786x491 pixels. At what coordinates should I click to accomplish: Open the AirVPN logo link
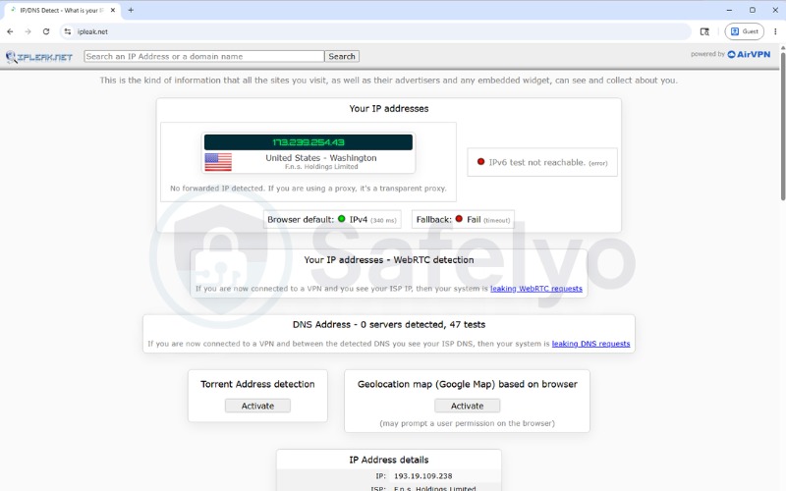[x=749, y=54]
